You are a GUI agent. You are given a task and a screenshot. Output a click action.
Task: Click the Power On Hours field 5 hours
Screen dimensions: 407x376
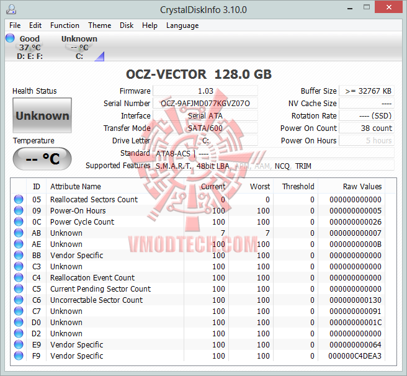click(367, 140)
